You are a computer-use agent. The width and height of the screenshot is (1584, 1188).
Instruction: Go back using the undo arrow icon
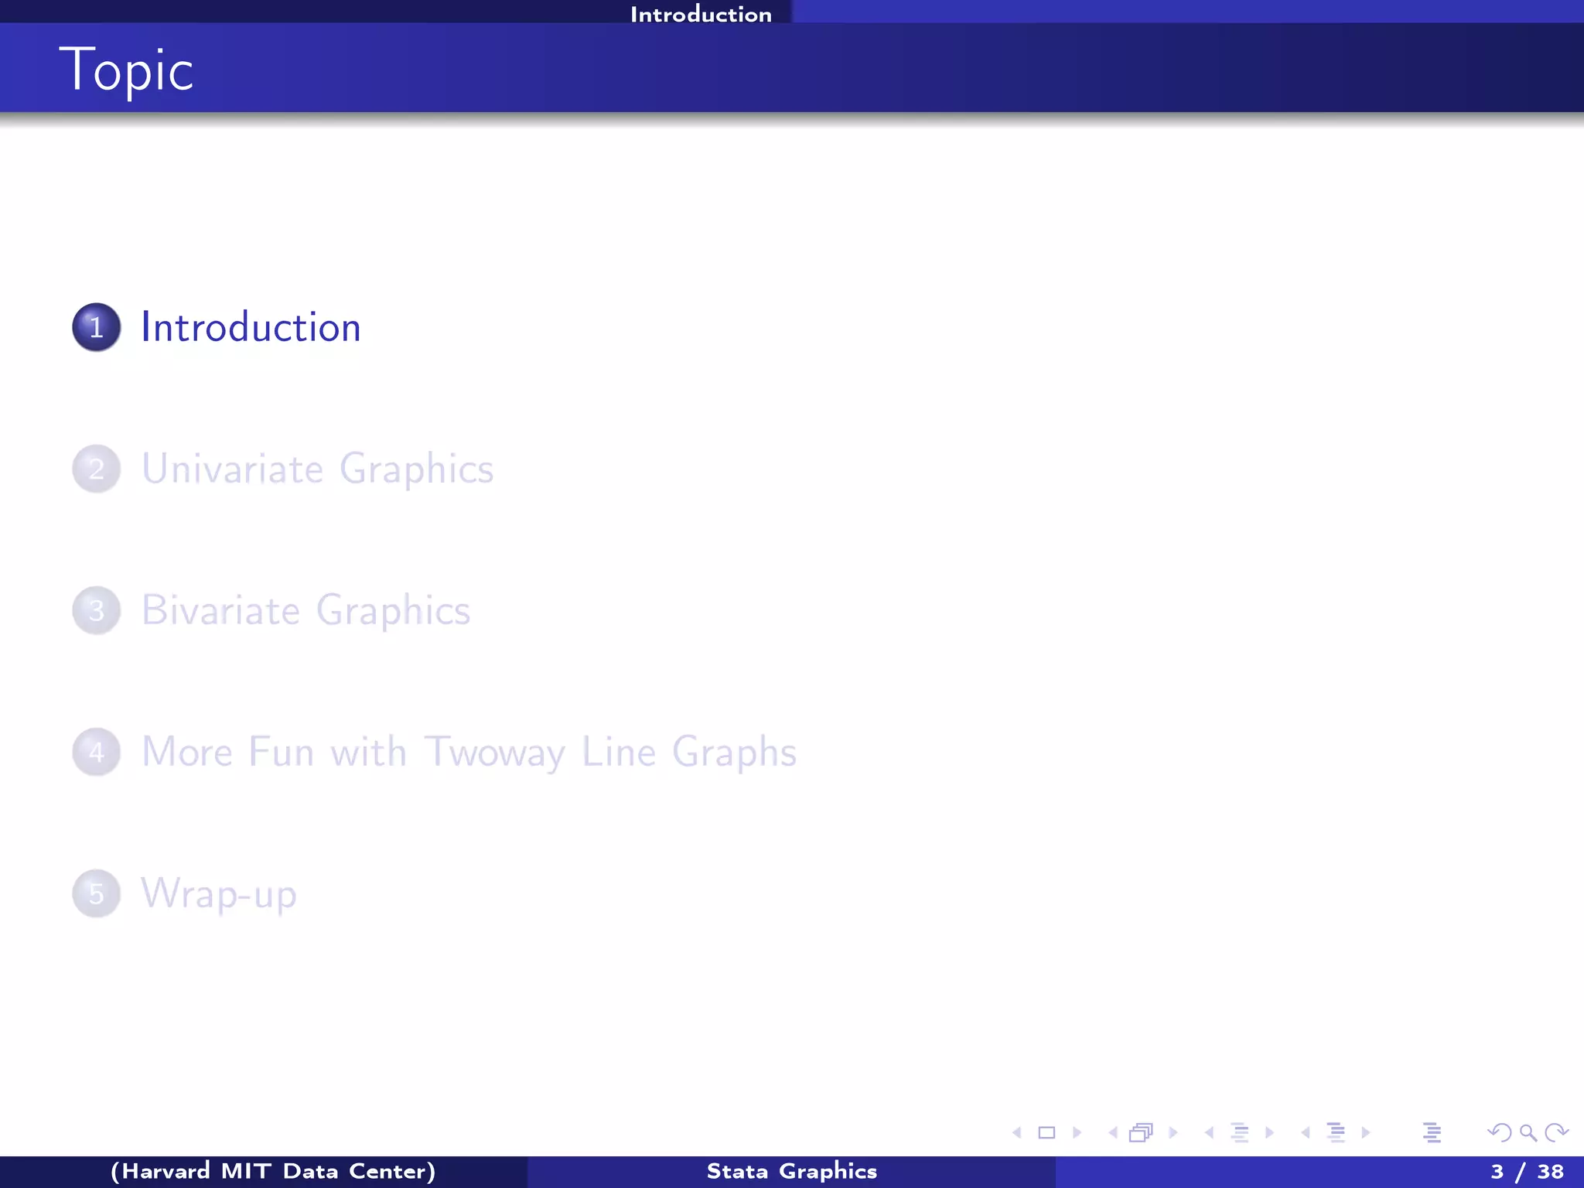click(1499, 1132)
